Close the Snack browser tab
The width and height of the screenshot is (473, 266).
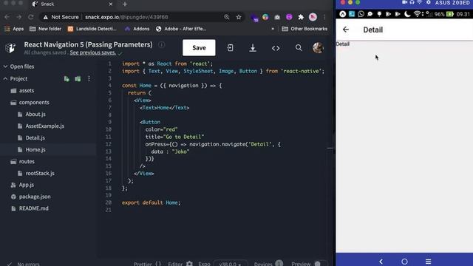tap(111, 4)
